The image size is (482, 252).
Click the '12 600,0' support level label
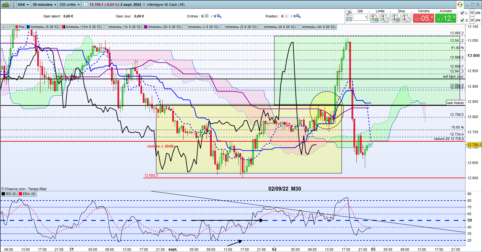coord(151,176)
